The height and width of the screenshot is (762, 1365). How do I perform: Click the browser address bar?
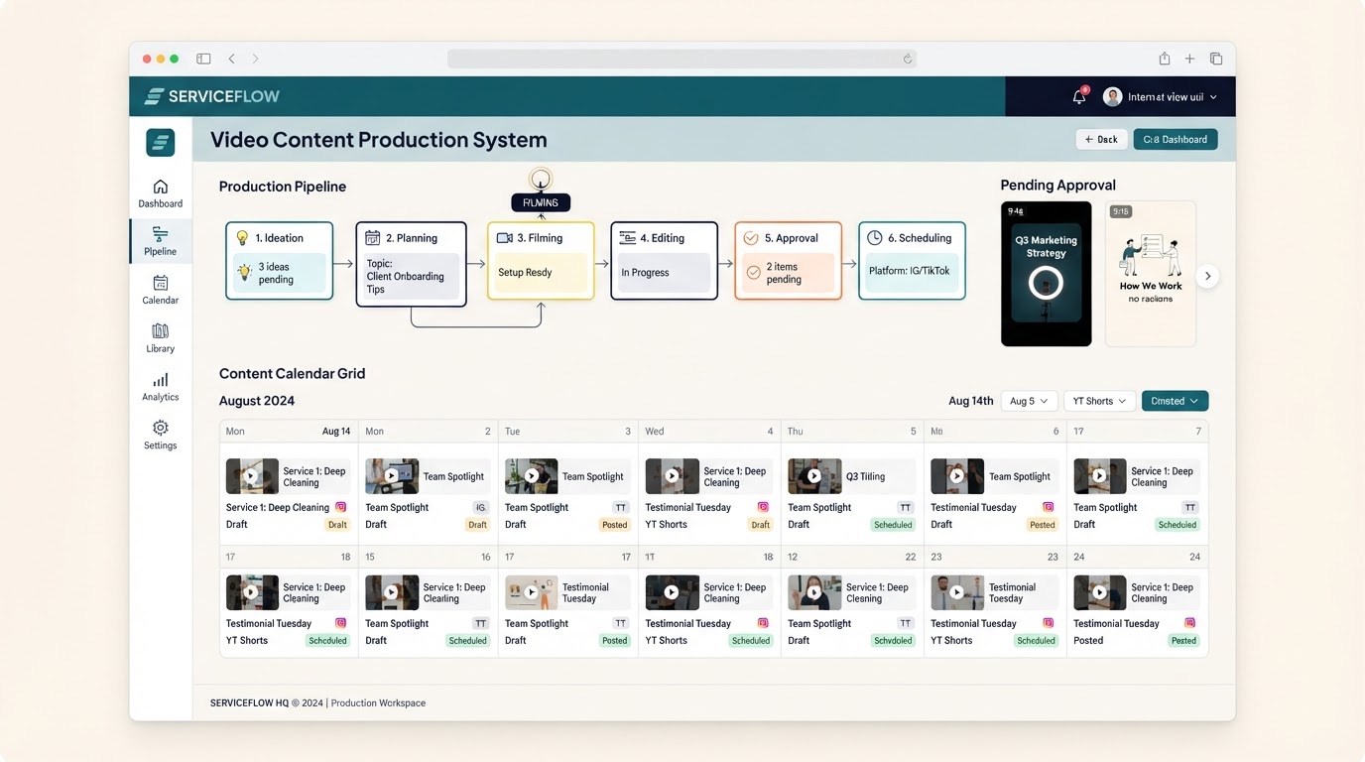pos(682,59)
